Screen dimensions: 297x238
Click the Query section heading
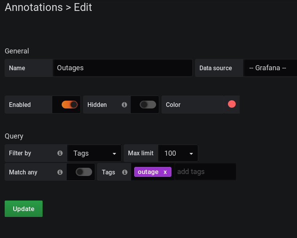point(14,136)
